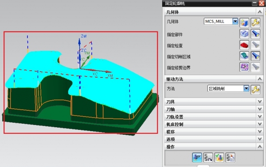Edit the drive method with the wrench icon

coord(255,89)
